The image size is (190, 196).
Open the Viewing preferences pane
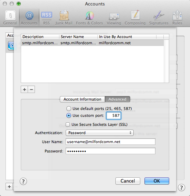pos(114,18)
